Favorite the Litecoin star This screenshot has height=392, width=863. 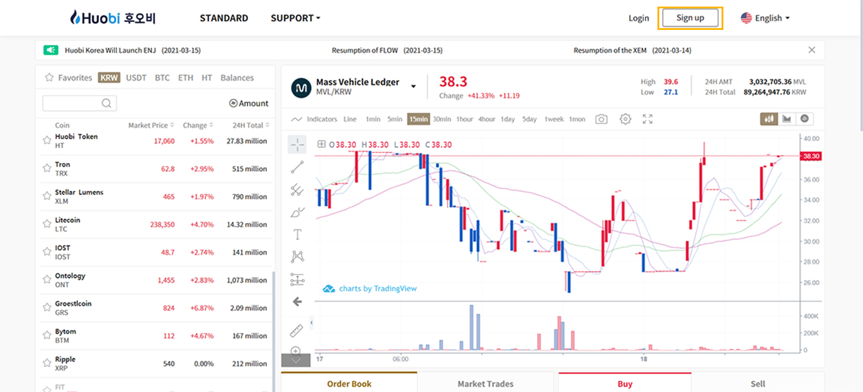pyautogui.click(x=47, y=224)
